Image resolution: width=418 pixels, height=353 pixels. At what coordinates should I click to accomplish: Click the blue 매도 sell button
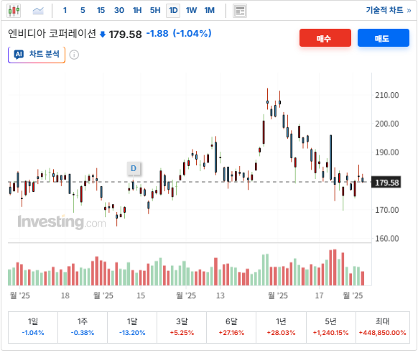[384, 38]
